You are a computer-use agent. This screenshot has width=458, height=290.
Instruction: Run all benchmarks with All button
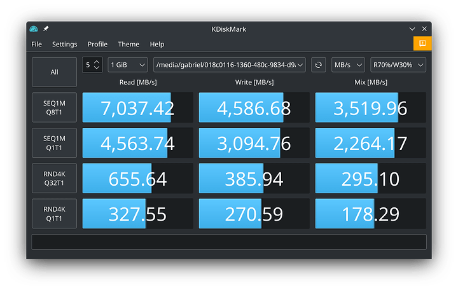tap(54, 72)
